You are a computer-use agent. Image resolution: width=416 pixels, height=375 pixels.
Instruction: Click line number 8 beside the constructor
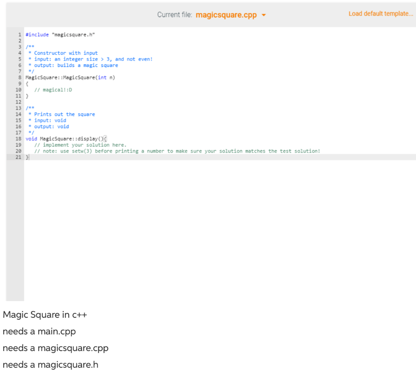click(x=19, y=78)
